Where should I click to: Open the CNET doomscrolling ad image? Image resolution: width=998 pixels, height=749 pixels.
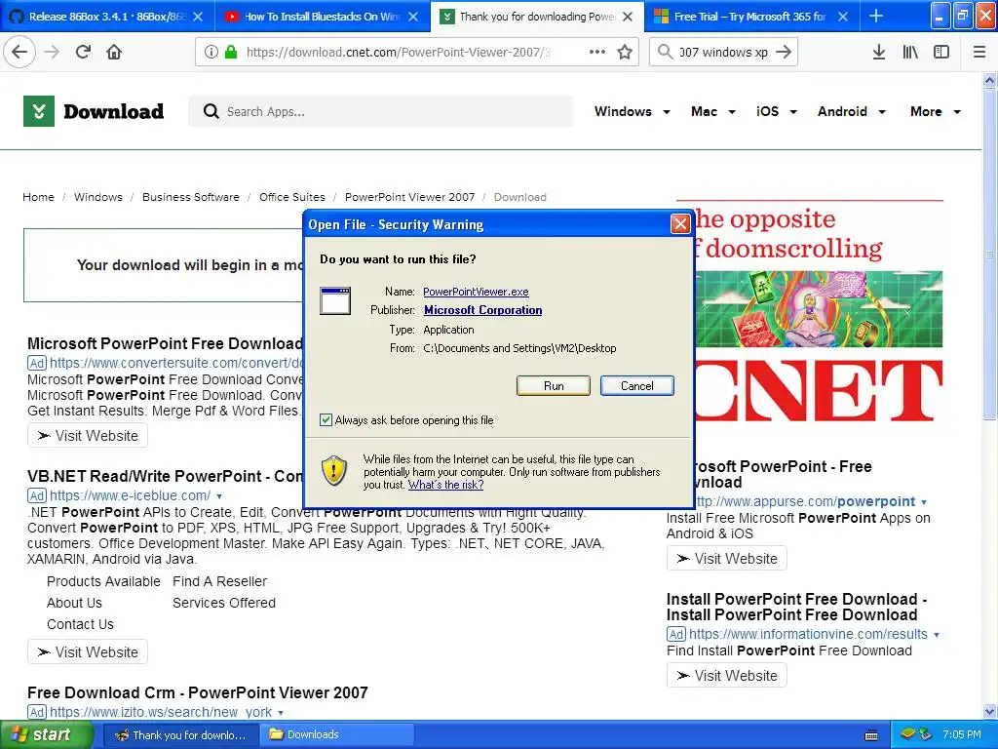coord(818,312)
